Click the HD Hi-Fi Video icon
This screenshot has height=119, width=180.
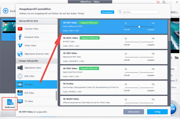coord(20,93)
